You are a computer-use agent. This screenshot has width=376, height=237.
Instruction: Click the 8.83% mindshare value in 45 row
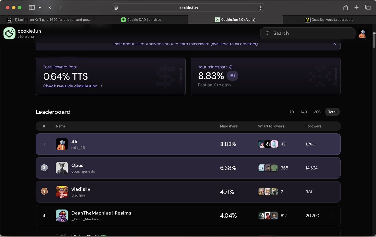pos(228,144)
